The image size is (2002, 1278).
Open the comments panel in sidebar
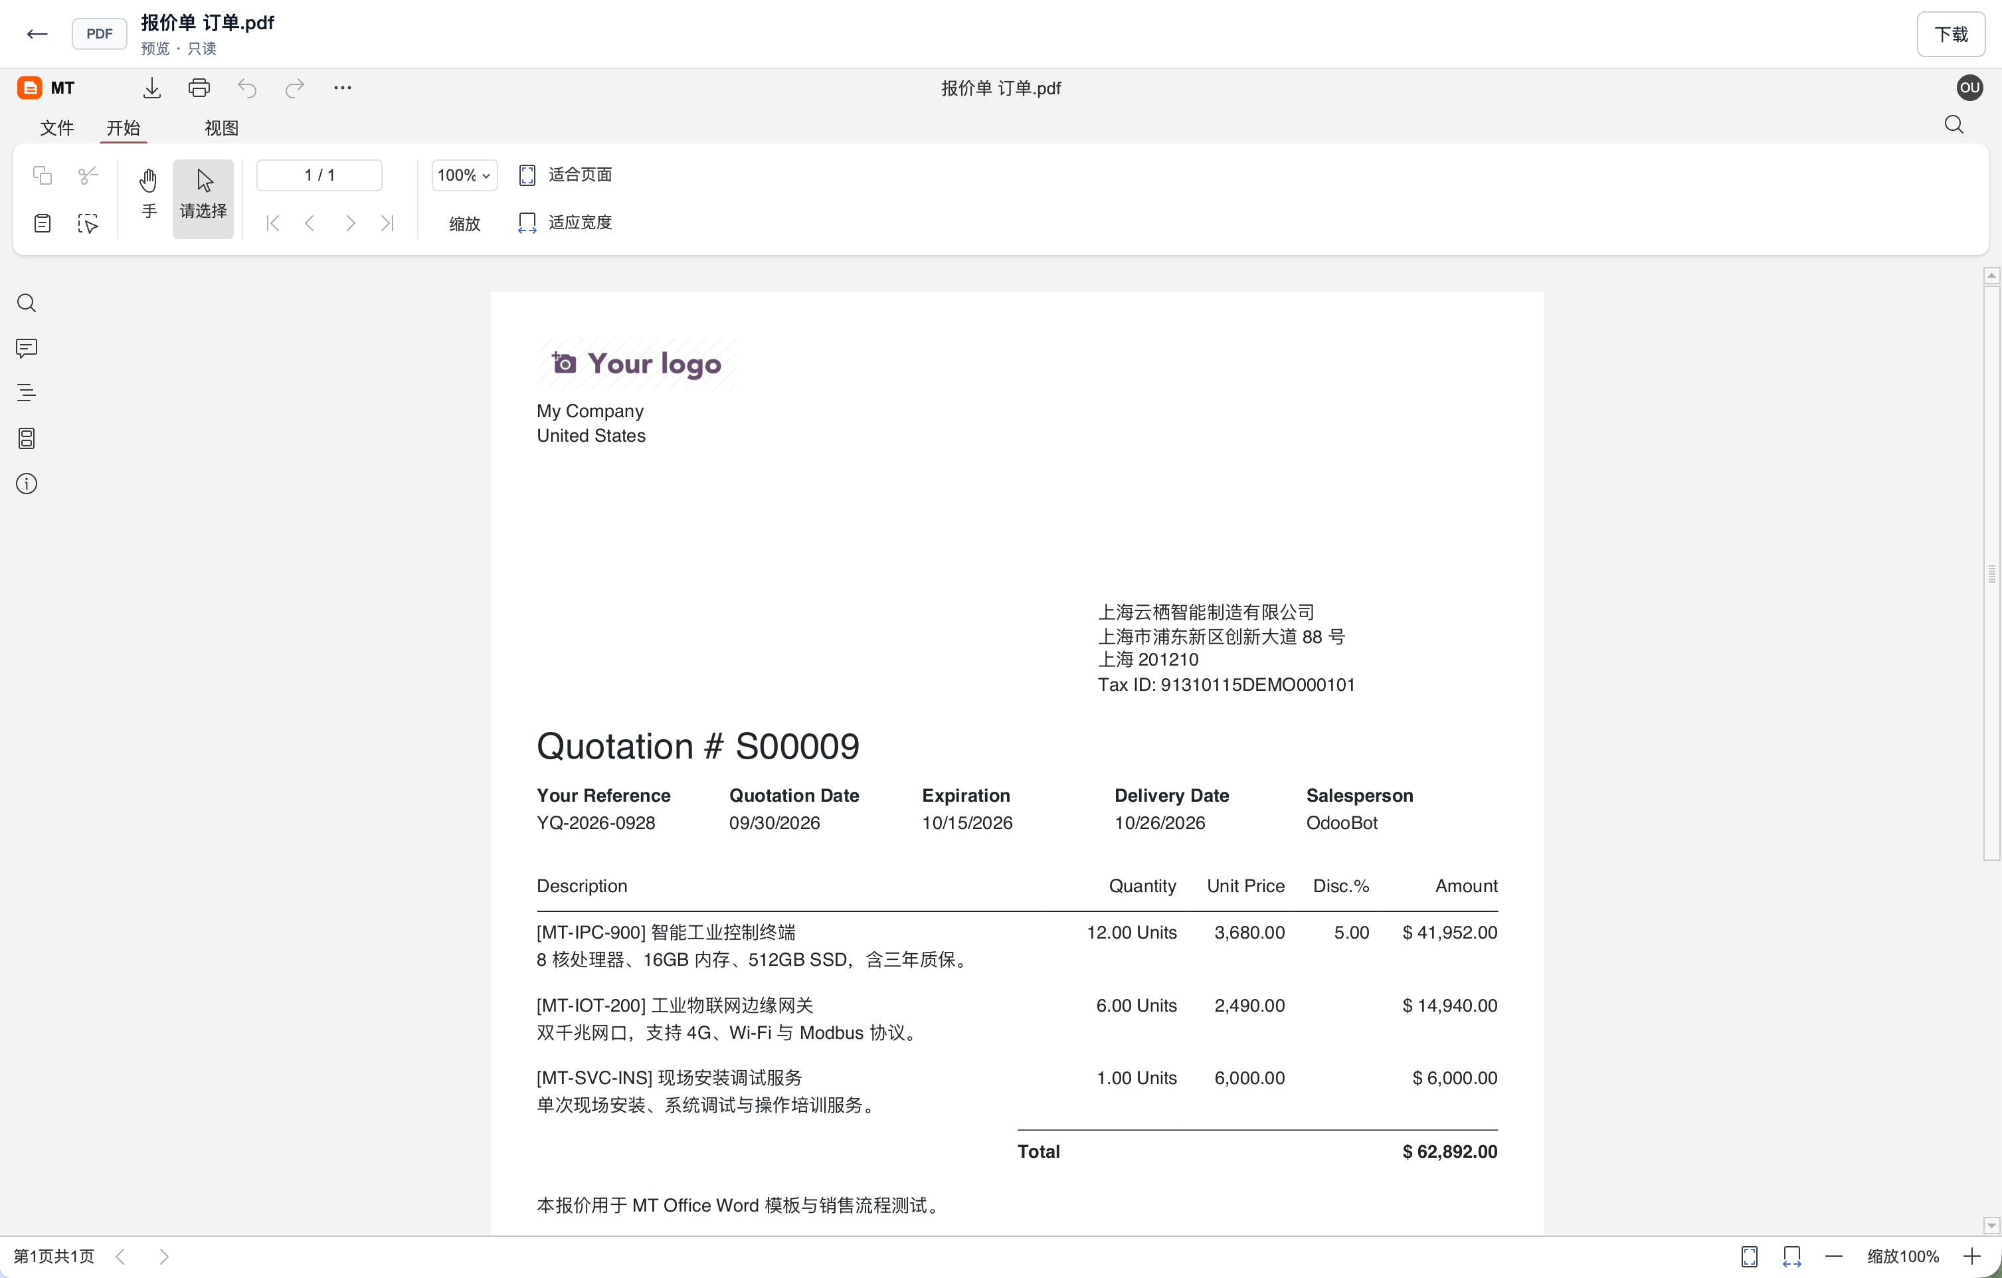click(x=27, y=347)
